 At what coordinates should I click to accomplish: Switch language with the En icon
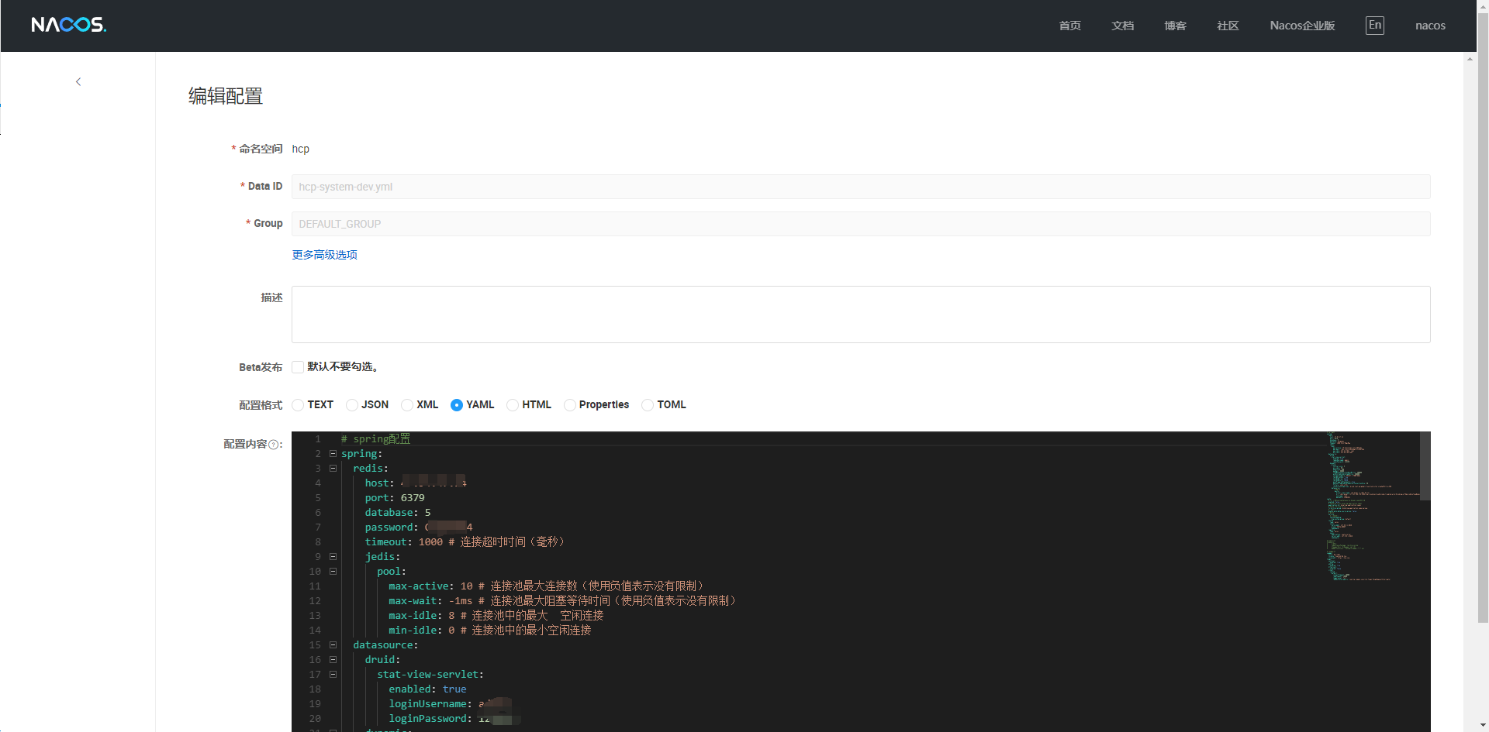point(1374,25)
